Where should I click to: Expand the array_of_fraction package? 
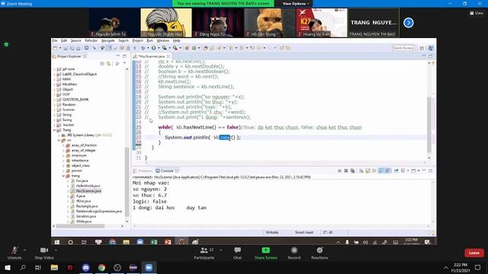[x=63, y=145]
